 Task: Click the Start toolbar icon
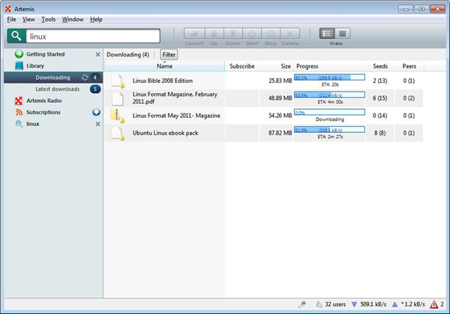[252, 34]
